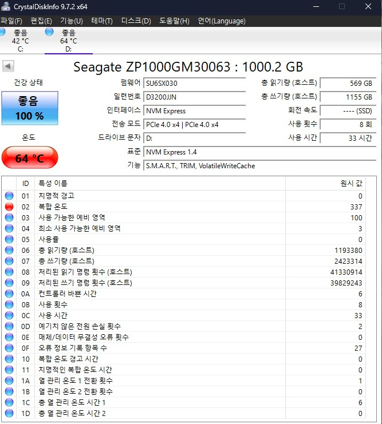Go to previous disk with left arrow
Image resolution: width=382 pixels, height=424 pixels.
pyautogui.click(x=8, y=66)
